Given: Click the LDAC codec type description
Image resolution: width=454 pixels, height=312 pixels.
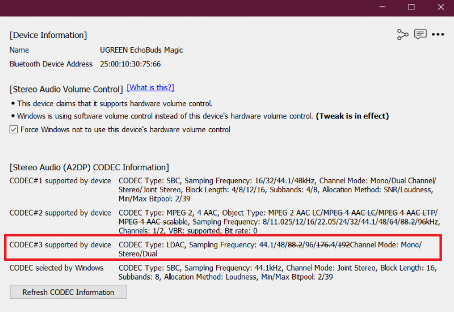Looking at the screenshot, I should tap(270, 249).
